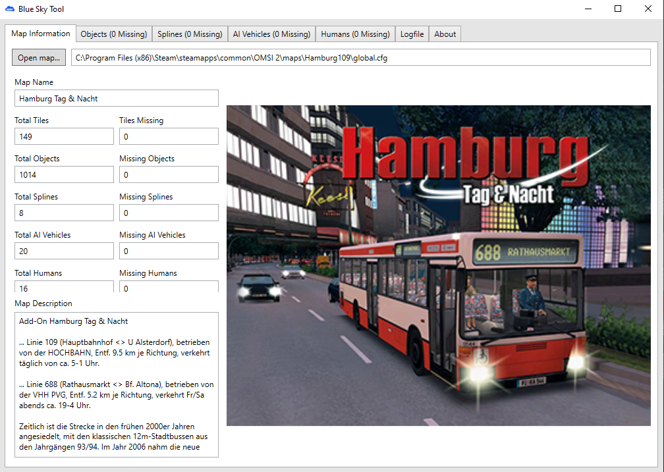Viewport: 664px width, 472px height.
Task: Maximize the Blue Sky Tool window
Action: (618, 9)
